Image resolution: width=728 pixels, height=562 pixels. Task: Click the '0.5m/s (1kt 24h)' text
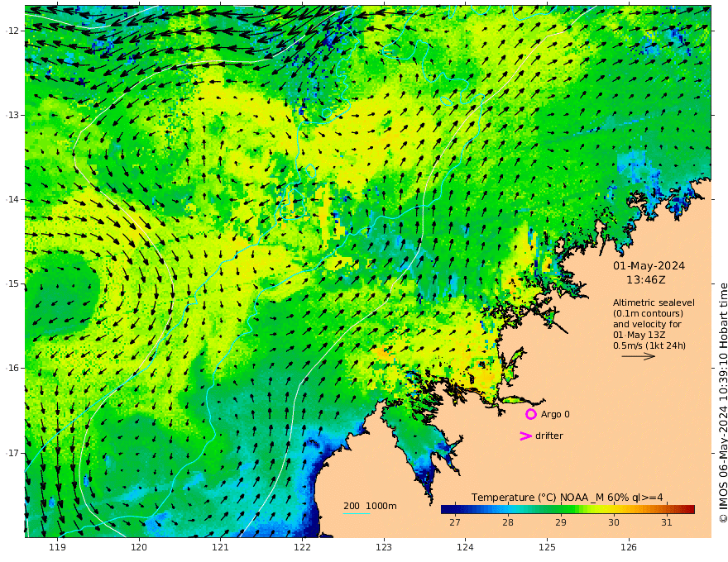pos(649,345)
